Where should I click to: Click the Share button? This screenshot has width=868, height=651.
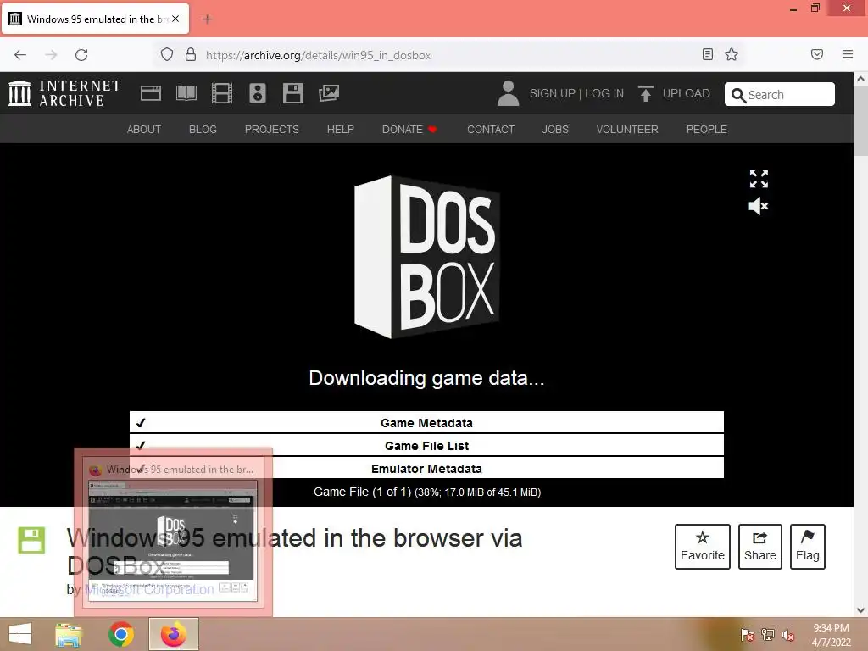click(x=760, y=547)
